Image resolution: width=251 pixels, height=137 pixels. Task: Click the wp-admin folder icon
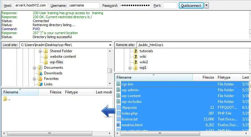(118, 90)
